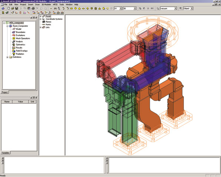The width and height of the screenshot is (221, 177).
Task: Click the red diagonal line toolbar icon
Action: pos(28,13)
